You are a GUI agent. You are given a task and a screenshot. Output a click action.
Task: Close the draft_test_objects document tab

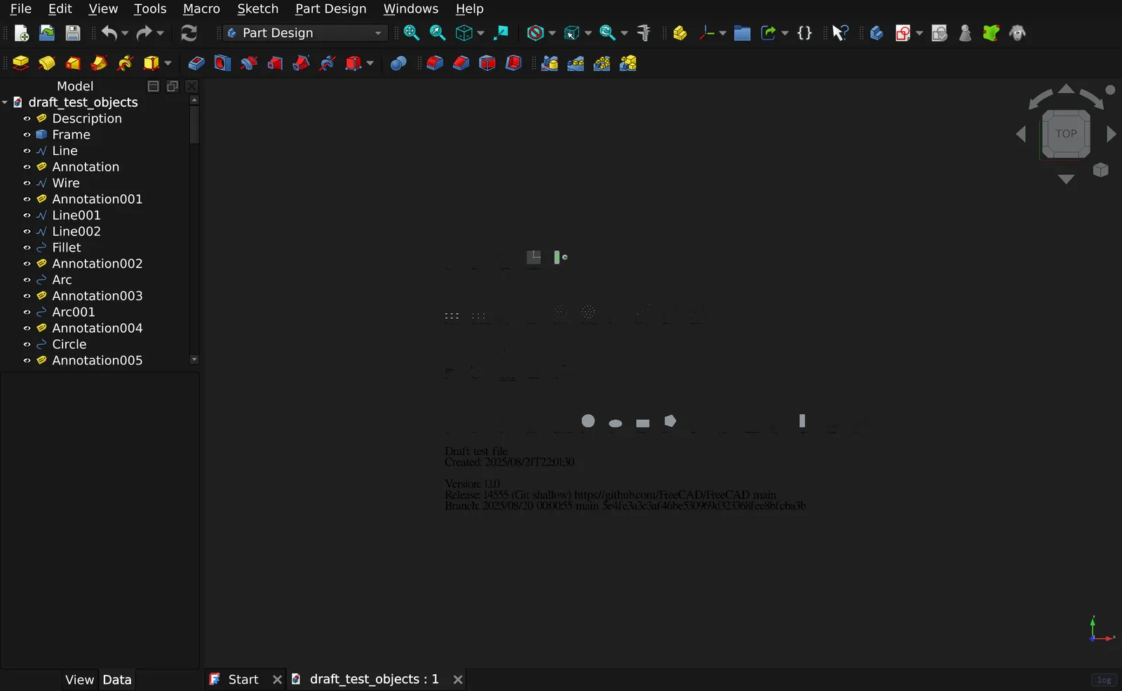pyautogui.click(x=458, y=679)
